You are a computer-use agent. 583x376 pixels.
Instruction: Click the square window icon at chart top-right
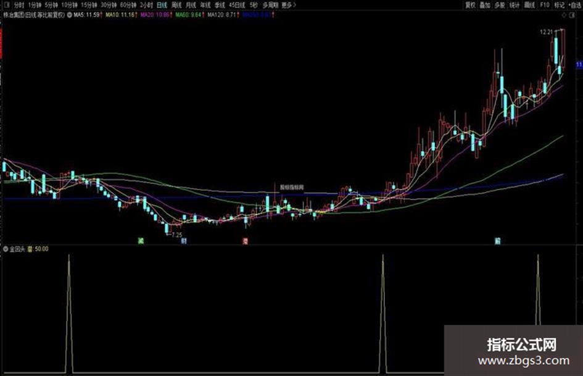pyautogui.click(x=573, y=15)
